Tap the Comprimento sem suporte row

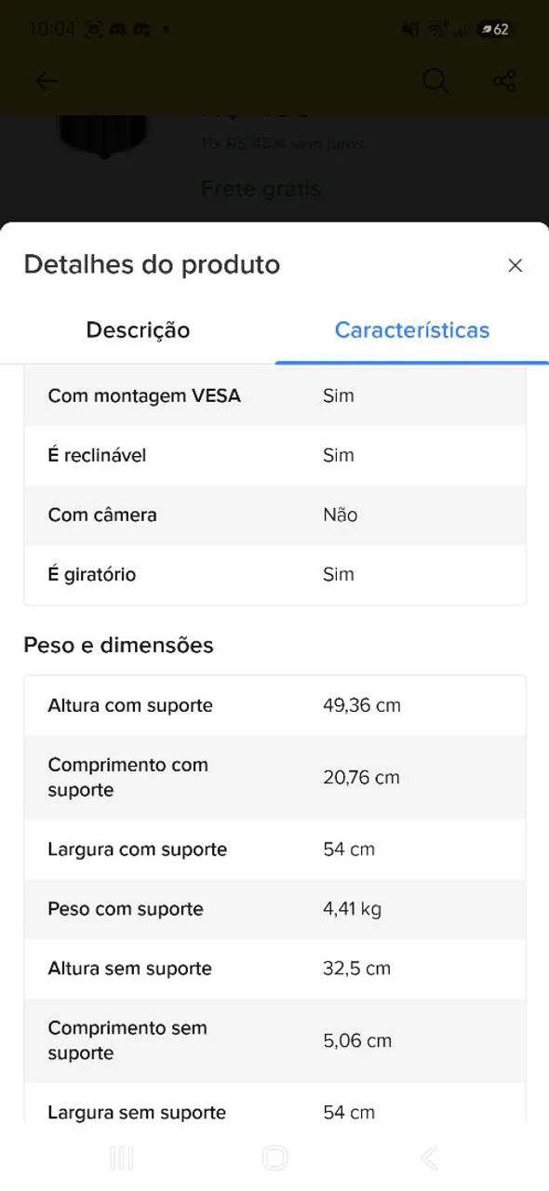click(x=274, y=1040)
